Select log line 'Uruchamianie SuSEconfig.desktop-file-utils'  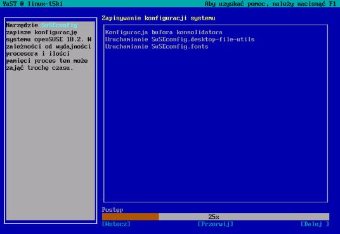[x=180, y=39]
